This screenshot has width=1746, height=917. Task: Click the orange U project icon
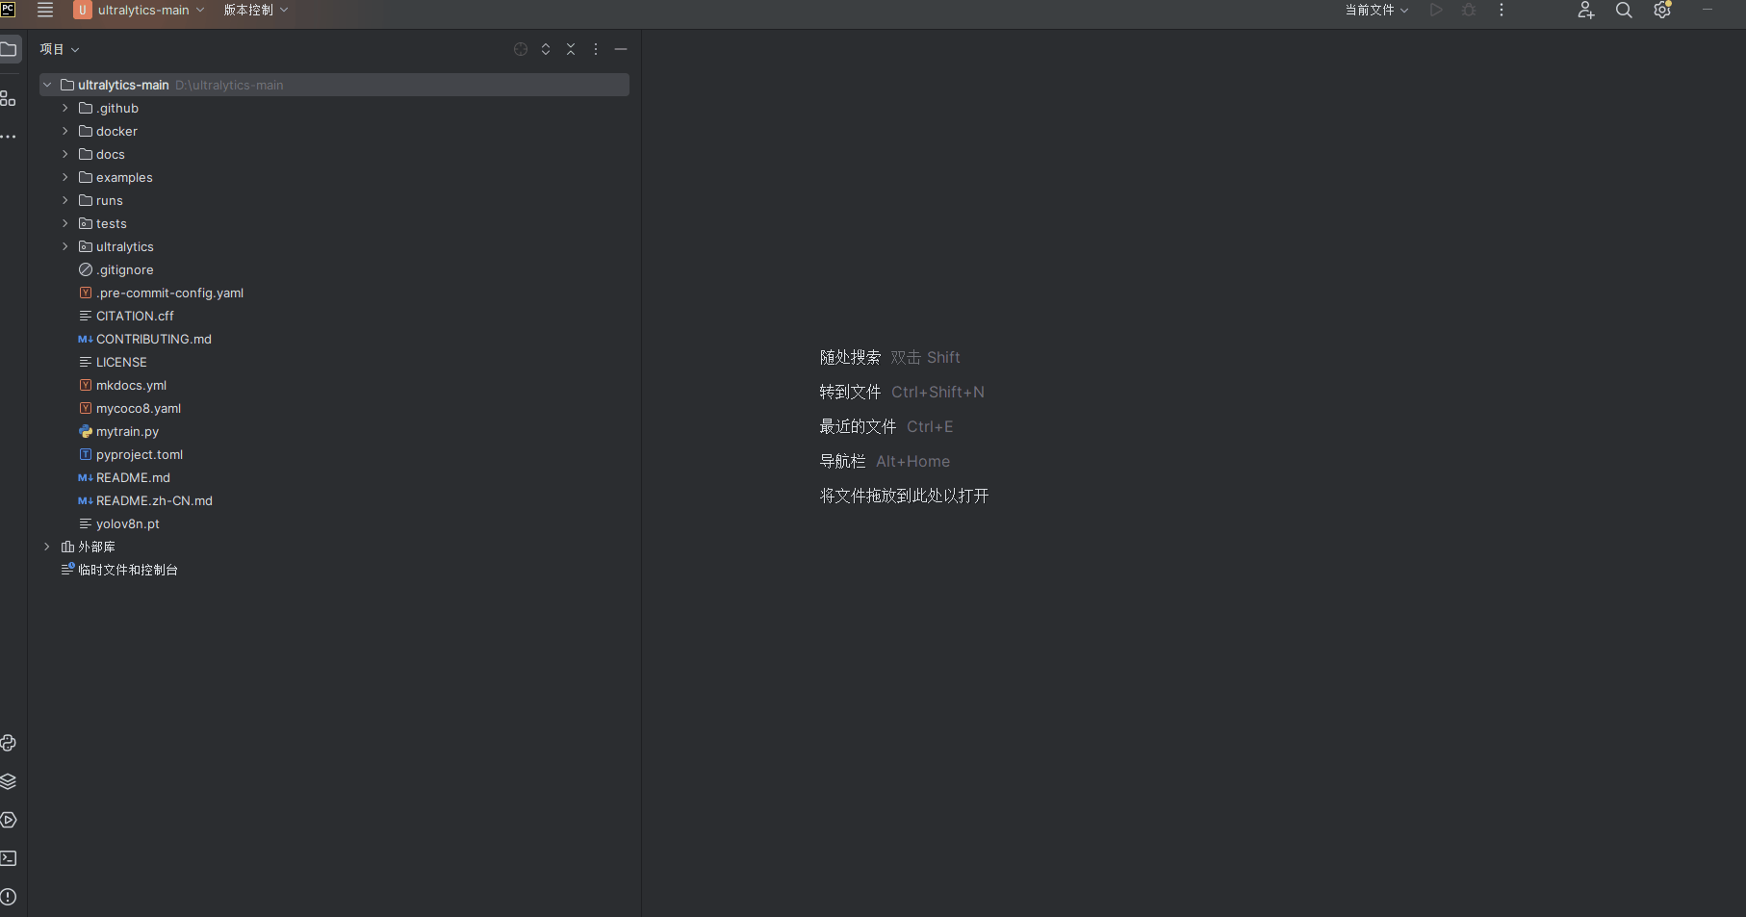tap(83, 10)
